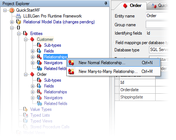
Task: Collapse the QuickStartMF root node
Action: pos(5,10)
